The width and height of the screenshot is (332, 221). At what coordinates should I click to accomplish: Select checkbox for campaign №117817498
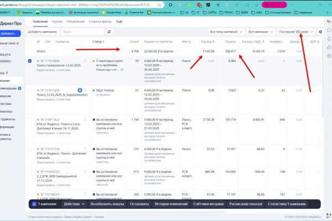click(30, 90)
